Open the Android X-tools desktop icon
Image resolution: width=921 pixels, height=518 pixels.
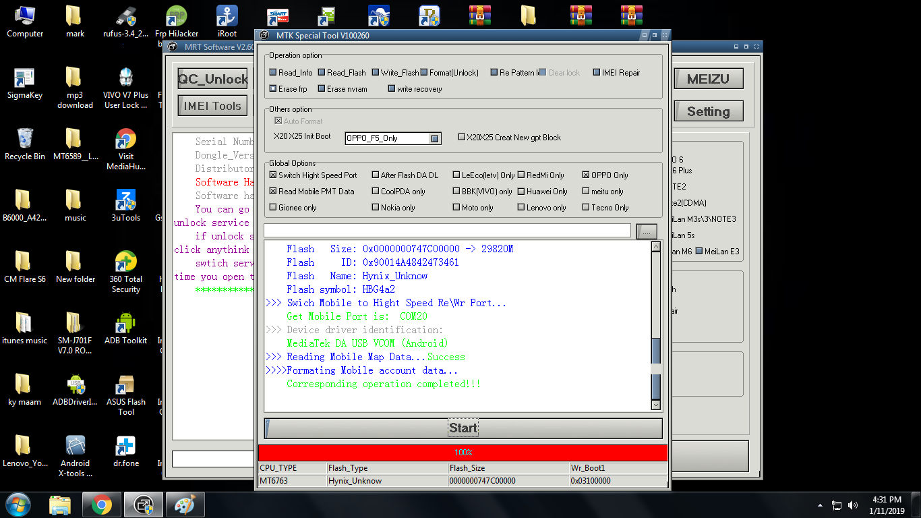(x=75, y=456)
